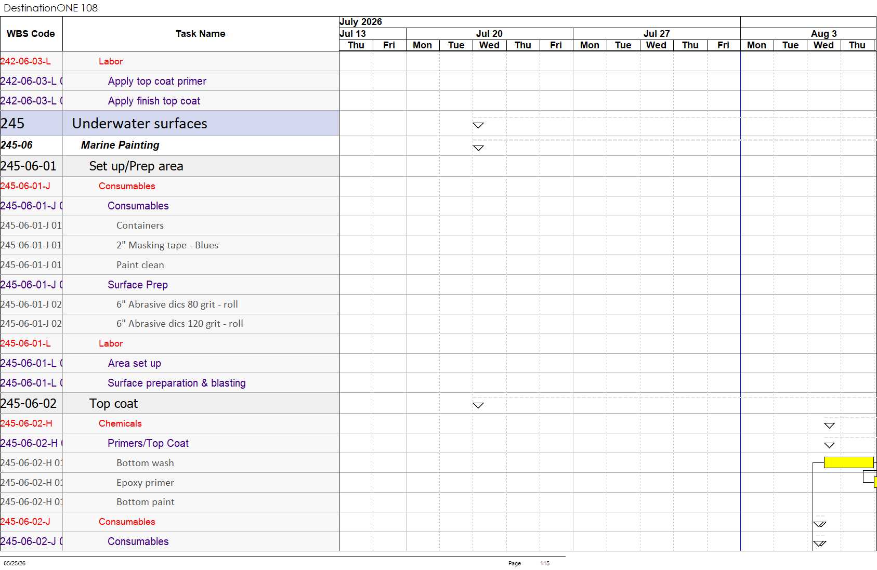Viewport: 877px width, 570px height.
Task: Click the bottom Consumables 245-06-02-J summary marker
Action: pos(820,544)
